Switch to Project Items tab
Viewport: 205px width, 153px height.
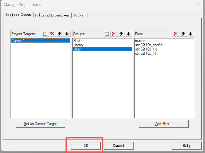coord(18,15)
